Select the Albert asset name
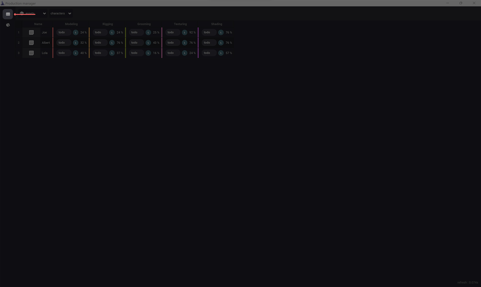The height and width of the screenshot is (287, 481). [46, 43]
